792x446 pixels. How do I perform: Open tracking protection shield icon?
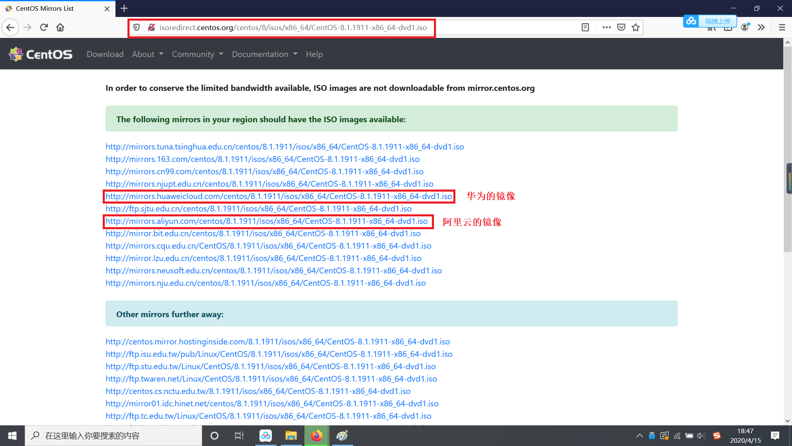point(137,28)
